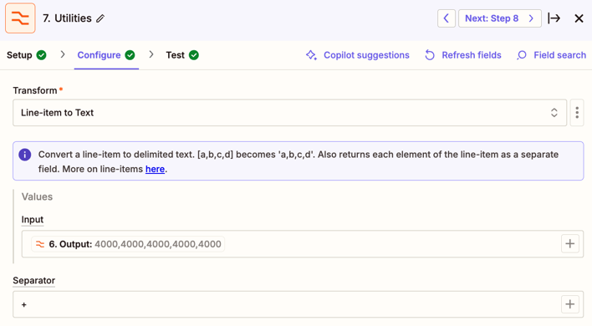Image resolution: width=592 pixels, height=326 pixels.
Task: Select the Configure tab
Action: click(106, 55)
